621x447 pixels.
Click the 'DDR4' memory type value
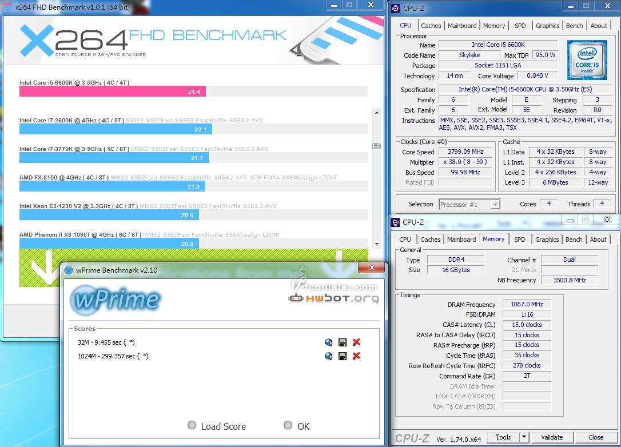pyautogui.click(x=456, y=260)
